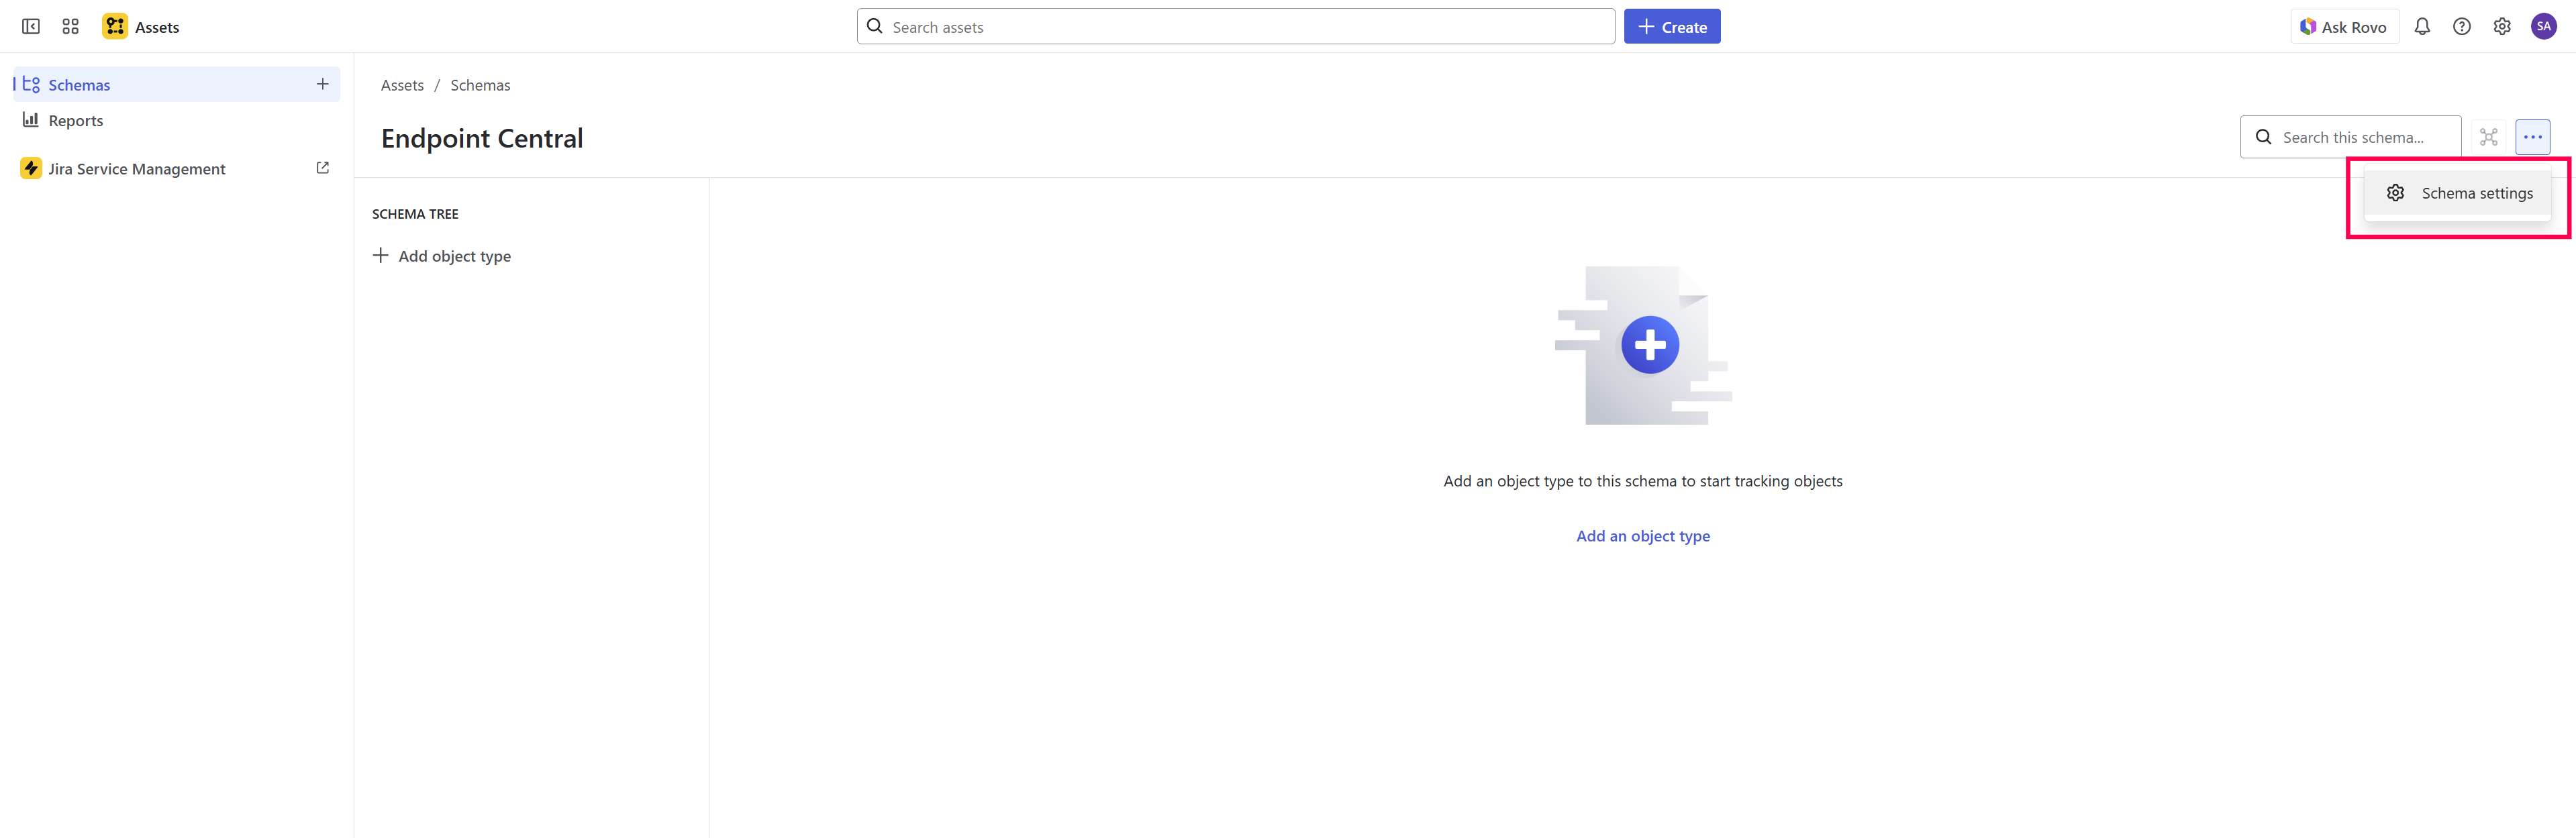Open the SA profile avatar
Image resolution: width=2576 pixels, height=838 pixels.
(2543, 27)
